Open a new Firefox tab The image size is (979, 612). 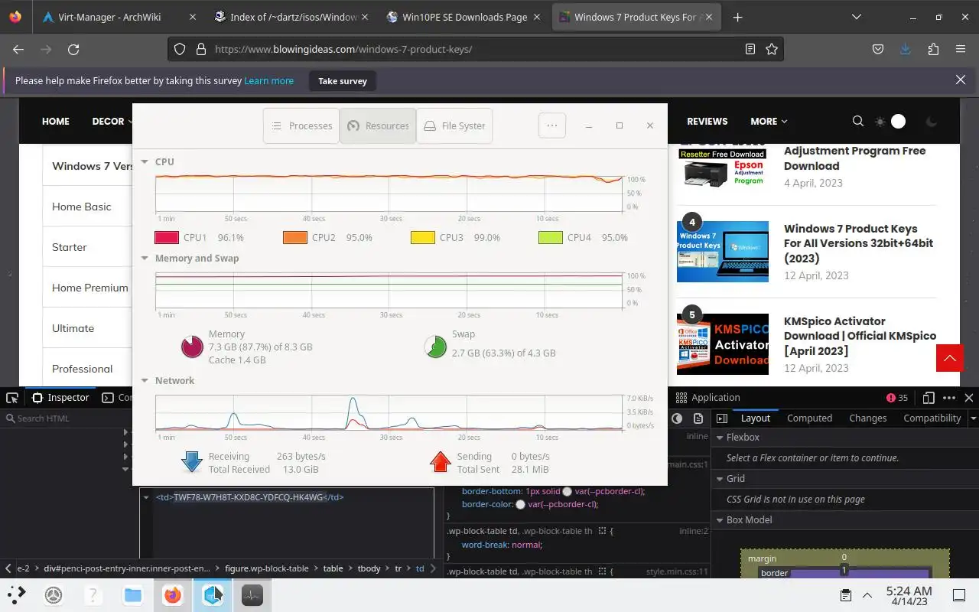(737, 17)
